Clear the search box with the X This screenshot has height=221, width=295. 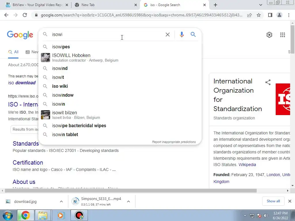pyautogui.click(x=167, y=35)
